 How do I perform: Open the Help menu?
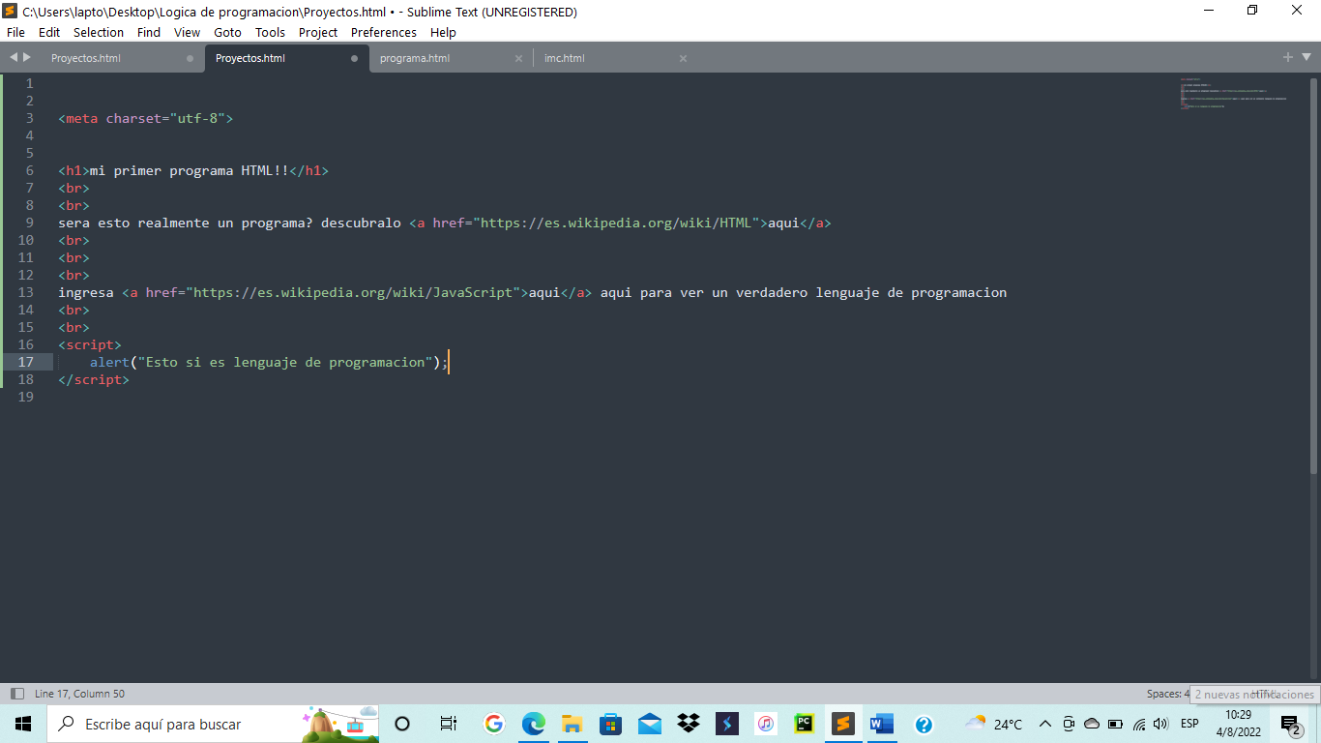[x=443, y=32]
